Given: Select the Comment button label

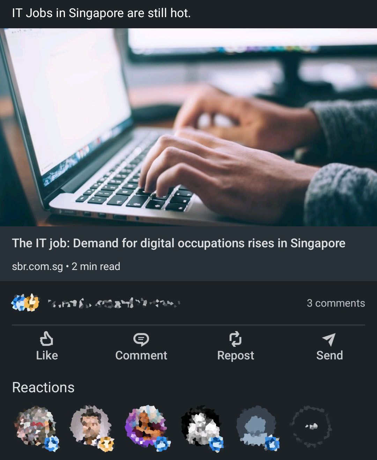Looking at the screenshot, I should (141, 355).
